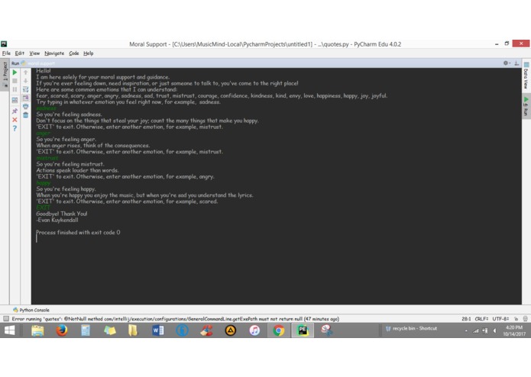531x377 pixels.
Task: Open the Snipping Tool taskbar icon
Action: [326, 330]
